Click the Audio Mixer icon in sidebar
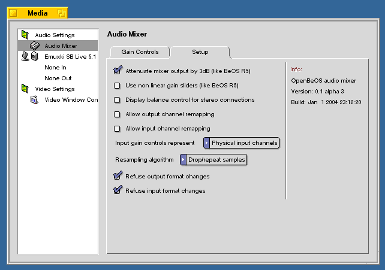Viewport: 385px width, 270px height. [35, 45]
